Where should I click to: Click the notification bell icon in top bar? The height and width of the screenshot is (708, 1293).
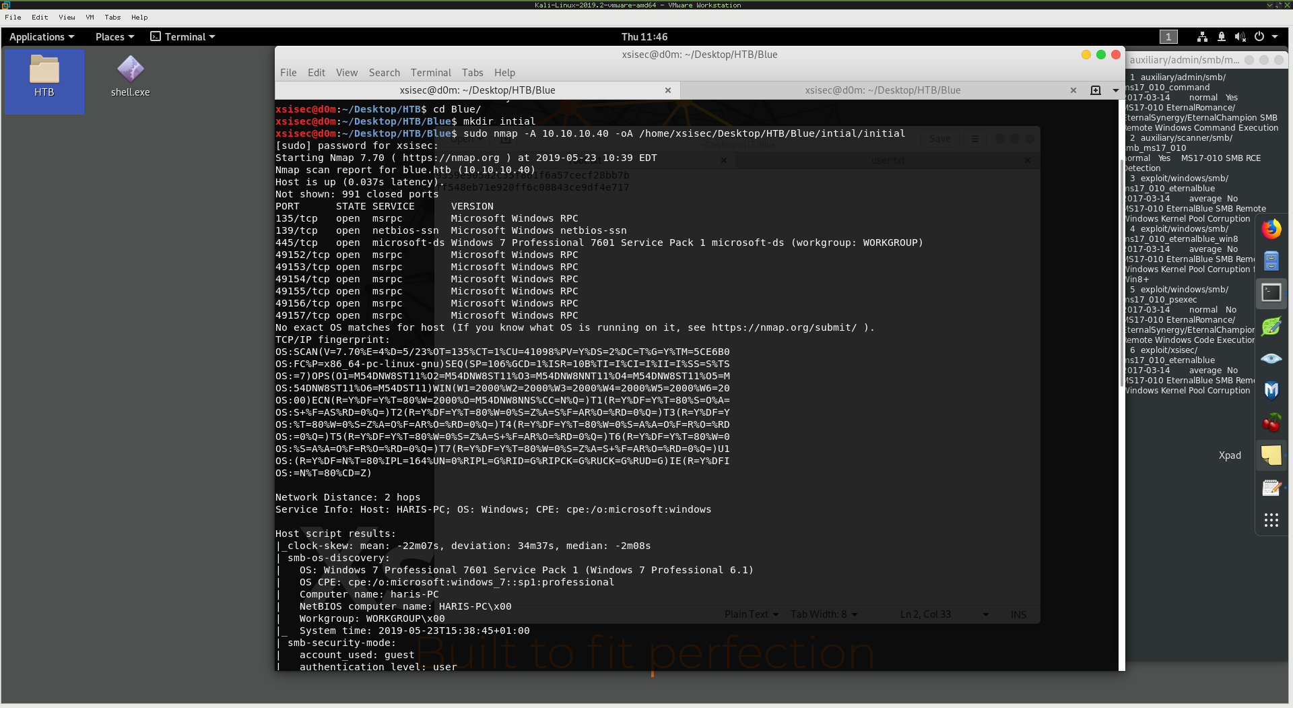1221,37
